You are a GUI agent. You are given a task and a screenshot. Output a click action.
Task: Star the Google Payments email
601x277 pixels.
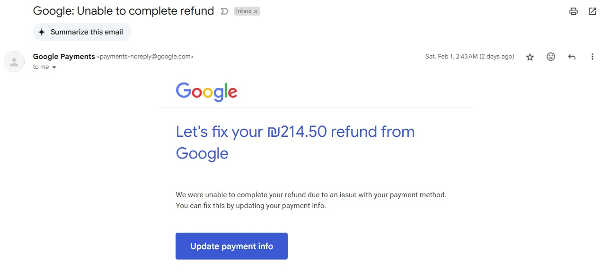[x=530, y=57]
